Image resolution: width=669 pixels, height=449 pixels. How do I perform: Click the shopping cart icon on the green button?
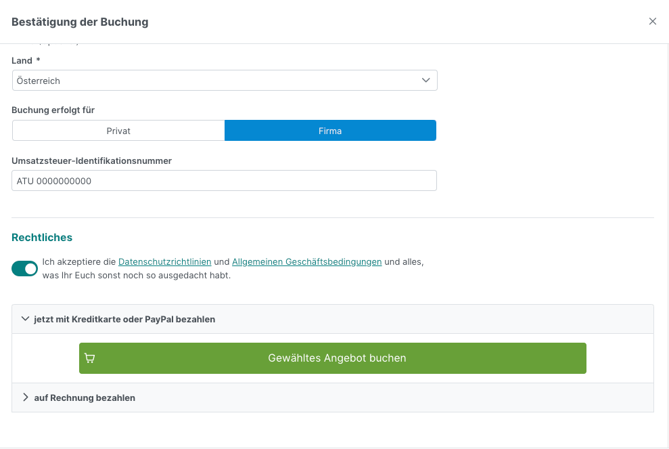(x=90, y=358)
